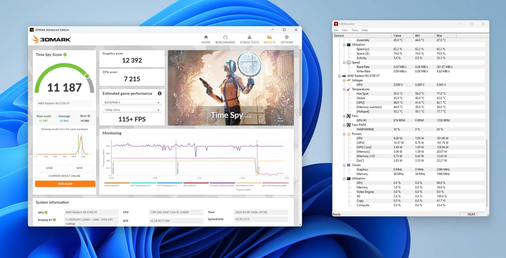This screenshot has height=258, width=506.
Task: Click the Time Spy preview image
Action: (x=231, y=88)
